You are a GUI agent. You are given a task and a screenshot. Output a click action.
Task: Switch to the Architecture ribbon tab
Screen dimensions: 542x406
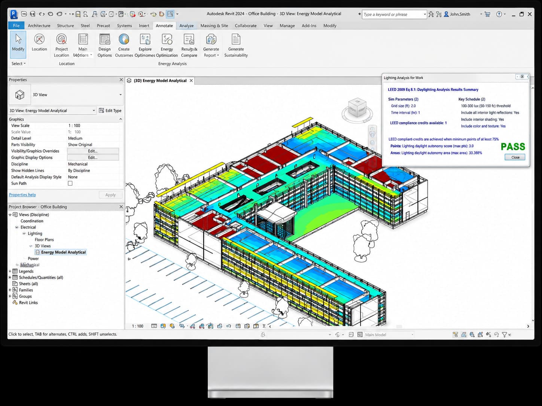39,26
